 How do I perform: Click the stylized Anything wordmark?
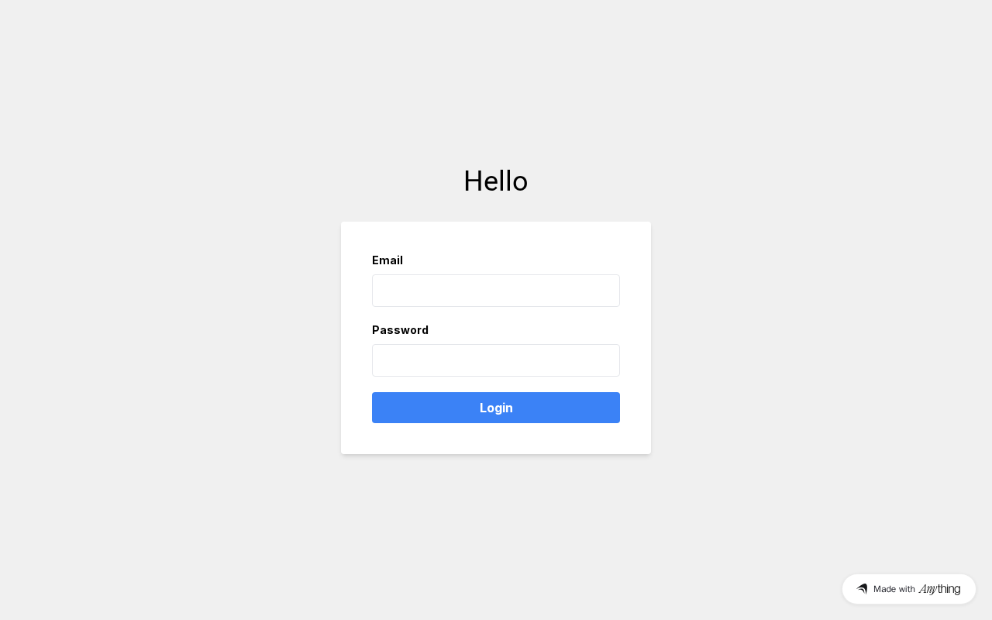[939, 589]
